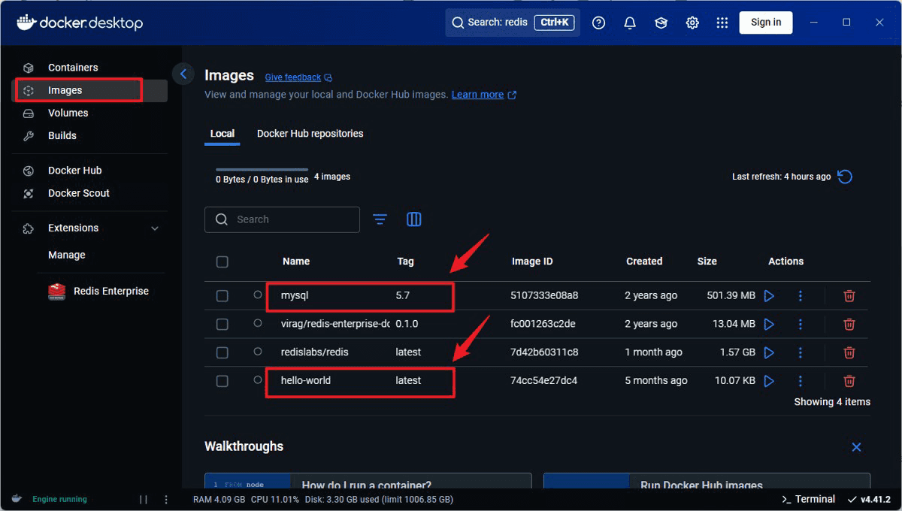The height and width of the screenshot is (511, 902).
Task: Open the Containers section
Action: click(72, 67)
